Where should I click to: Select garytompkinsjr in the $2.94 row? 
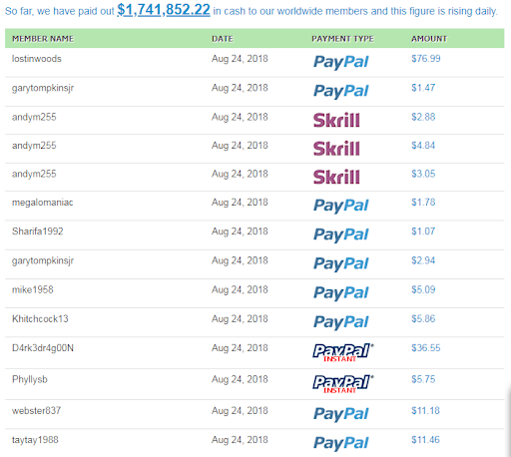43,261
